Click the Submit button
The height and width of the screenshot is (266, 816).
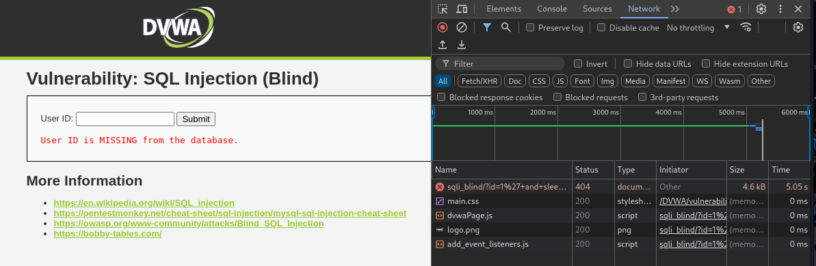click(x=196, y=119)
